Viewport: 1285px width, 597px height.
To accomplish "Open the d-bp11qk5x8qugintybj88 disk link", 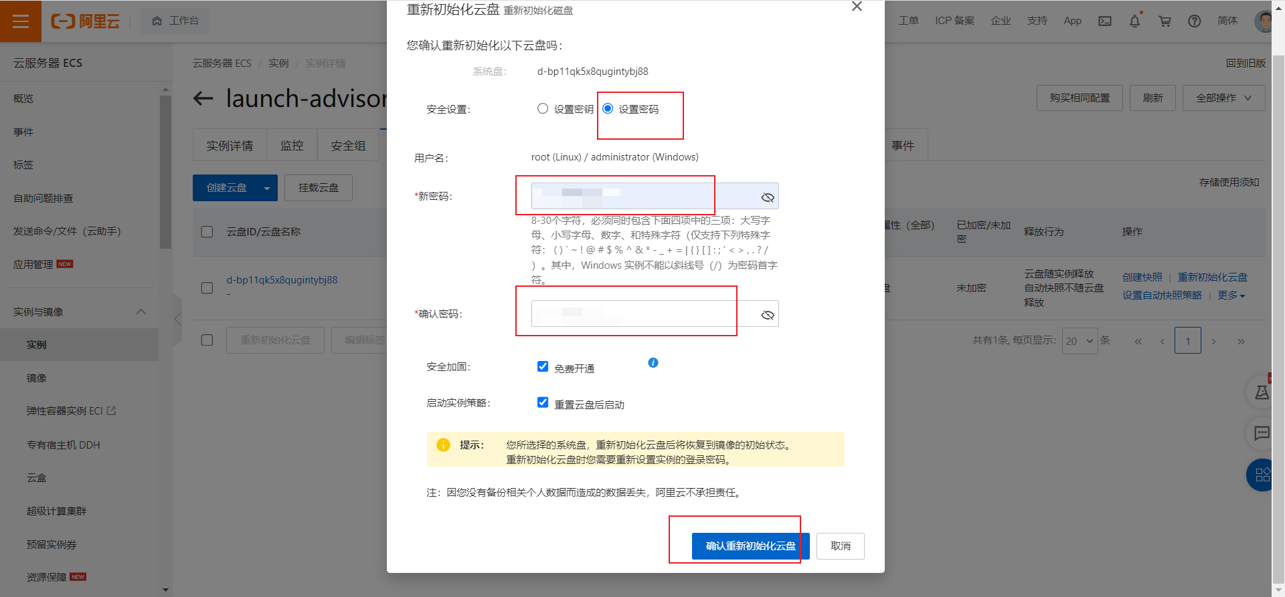I will 282,280.
